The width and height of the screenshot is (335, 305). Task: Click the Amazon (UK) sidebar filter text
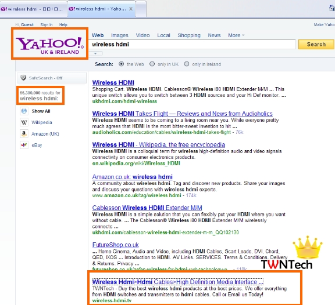45,134
